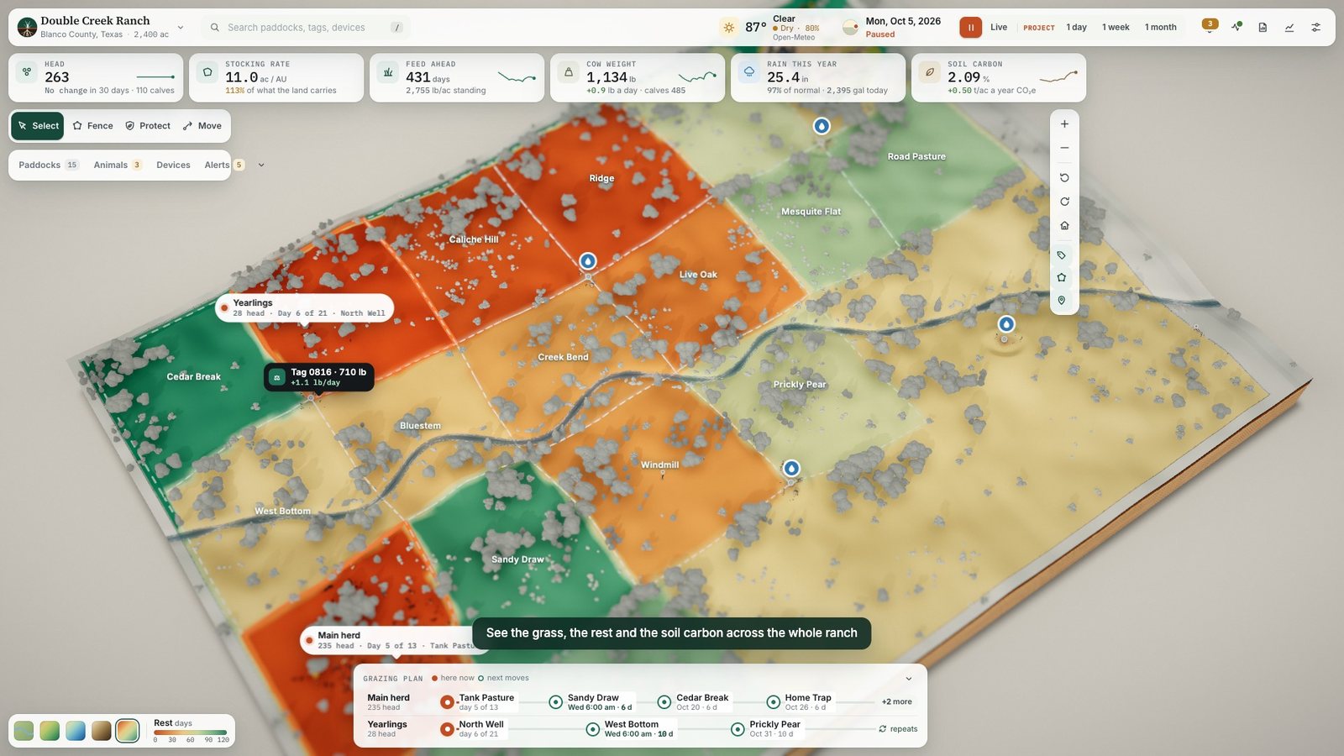
Task: Activate the Protect tool
Action: 148,126
